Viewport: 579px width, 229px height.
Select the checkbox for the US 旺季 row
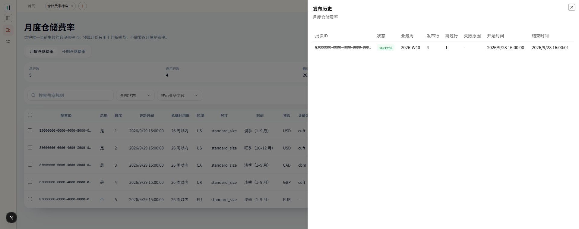point(30,147)
